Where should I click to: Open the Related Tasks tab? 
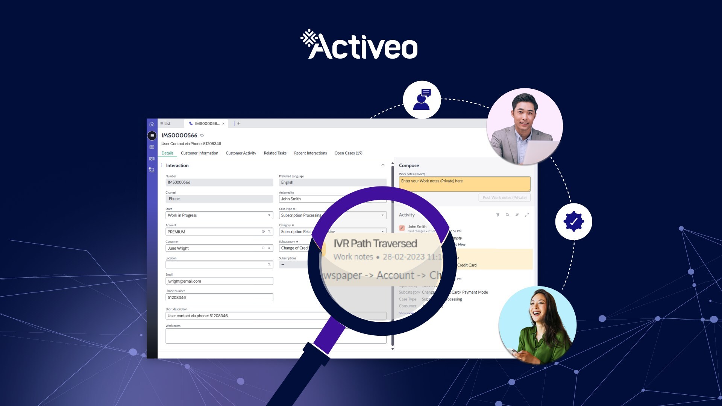tap(275, 153)
